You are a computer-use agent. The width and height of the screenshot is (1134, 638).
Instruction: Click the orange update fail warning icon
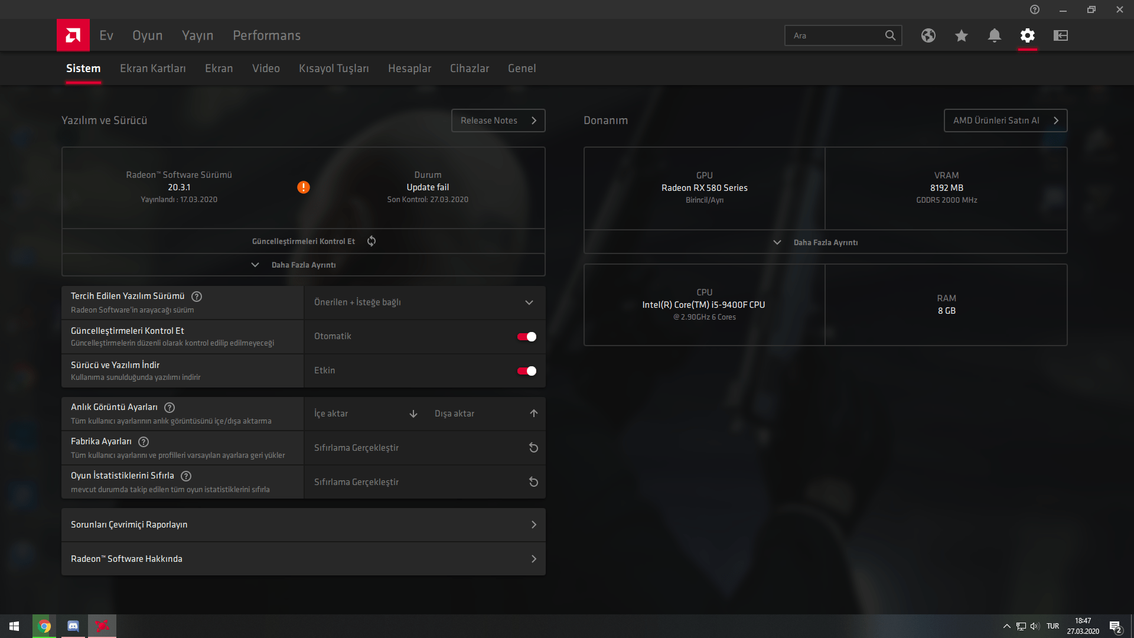[x=304, y=187]
